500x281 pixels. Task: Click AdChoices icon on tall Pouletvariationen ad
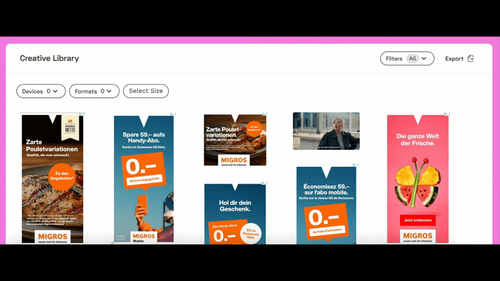coord(82,114)
